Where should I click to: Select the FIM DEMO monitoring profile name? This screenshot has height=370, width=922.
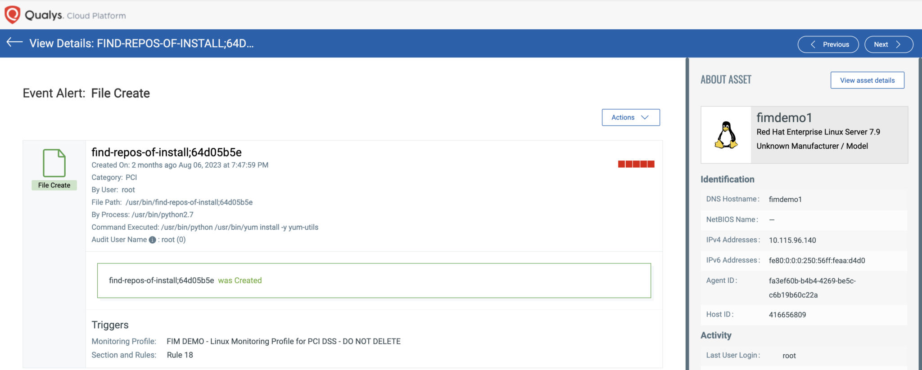click(x=284, y=342)
